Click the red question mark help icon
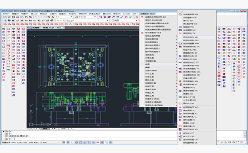The height and width of the screenshot is (153, 248). point(142,17)
